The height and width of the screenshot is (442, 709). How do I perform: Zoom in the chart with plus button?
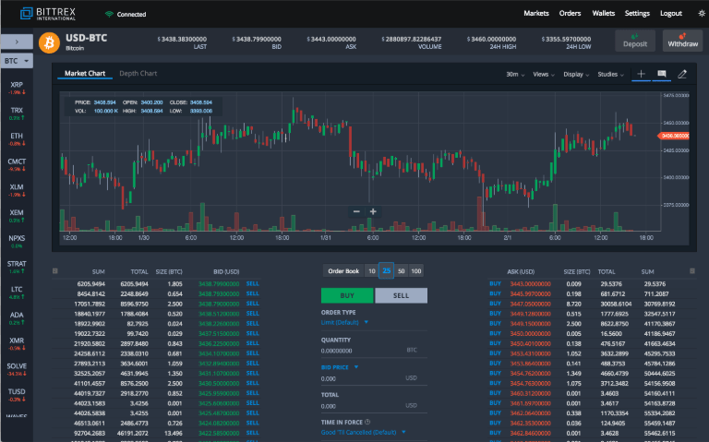373,211
